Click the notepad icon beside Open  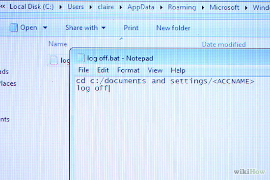pos(14,27)
